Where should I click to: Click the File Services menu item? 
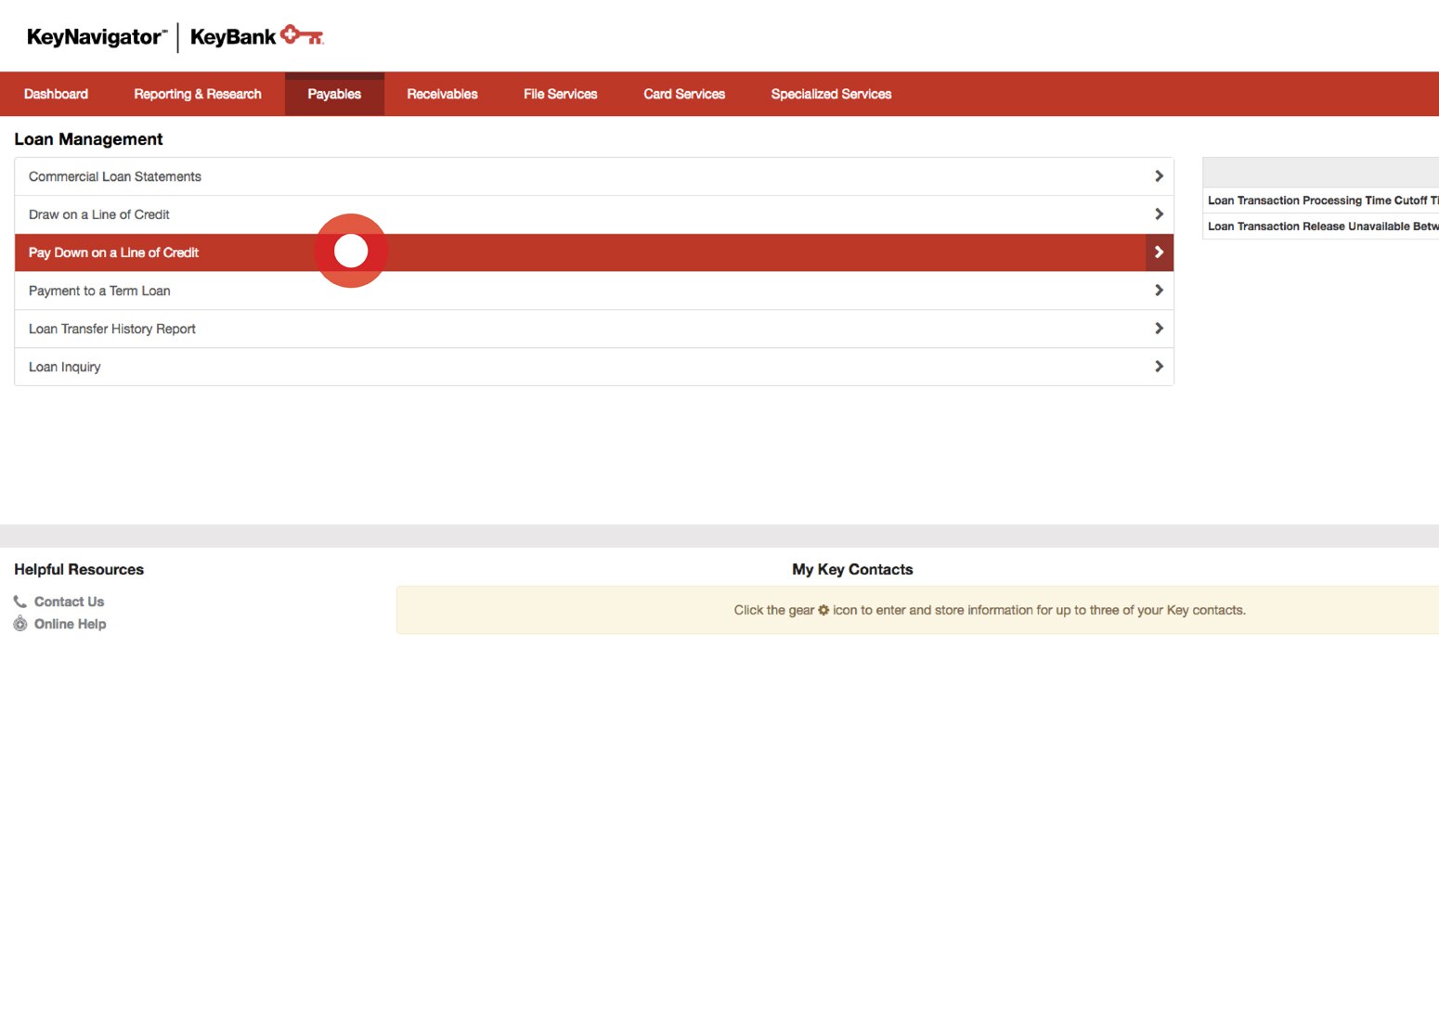pos(560,93)
